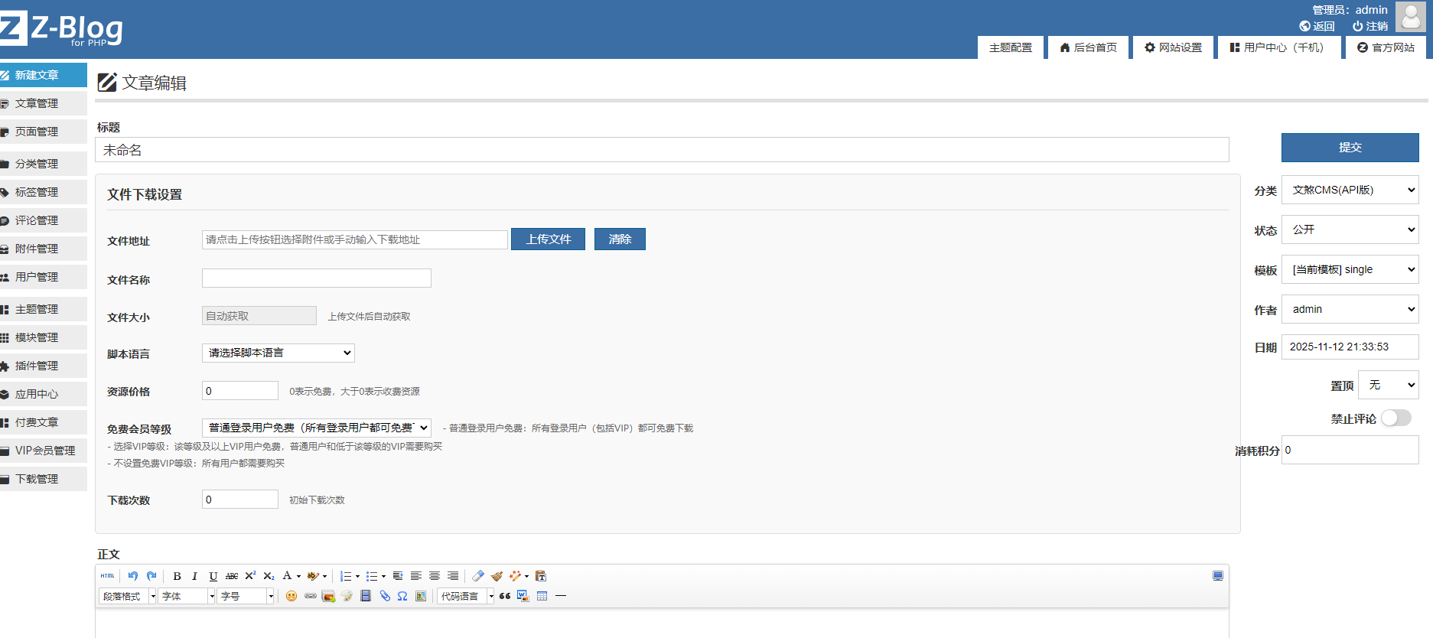The width and height of the screenshot is (1433, 638).
Task: Toggle the fullscreen editor icon
Action: [1218, 576]
